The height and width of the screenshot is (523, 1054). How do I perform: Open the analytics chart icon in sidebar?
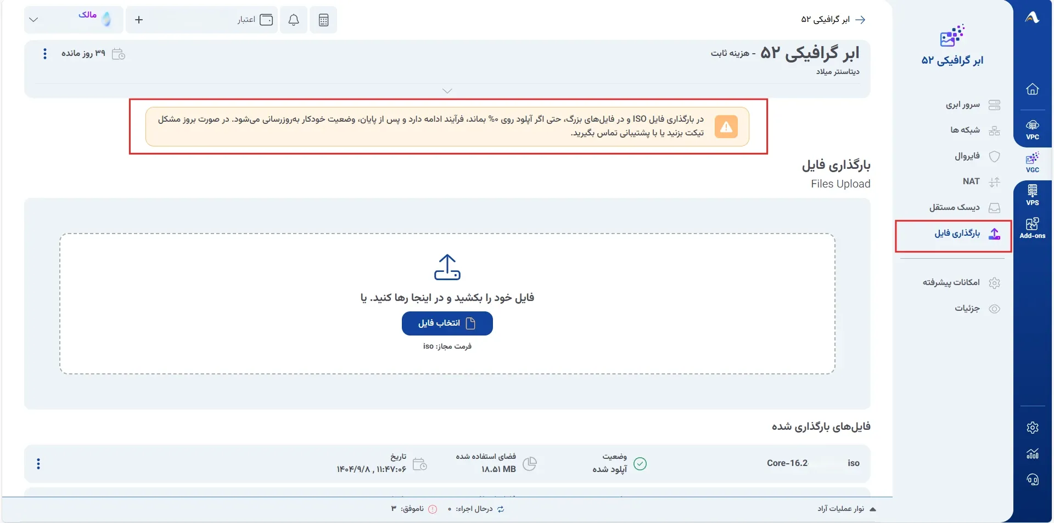point(1033,454)
